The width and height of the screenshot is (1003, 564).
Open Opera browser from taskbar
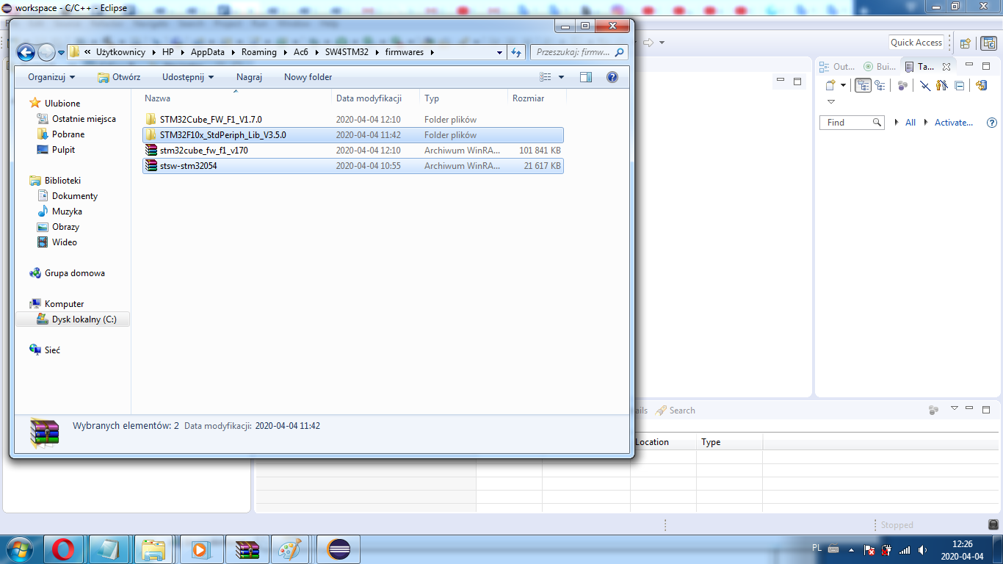pyautogui.click(x=64, y=549)
